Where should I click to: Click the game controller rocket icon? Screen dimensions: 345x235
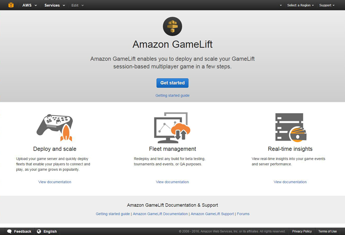pyautogui.click(x=55, y=127)
